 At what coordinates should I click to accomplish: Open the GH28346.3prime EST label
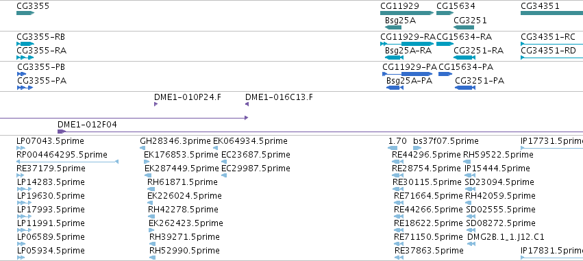coord(175,141)
